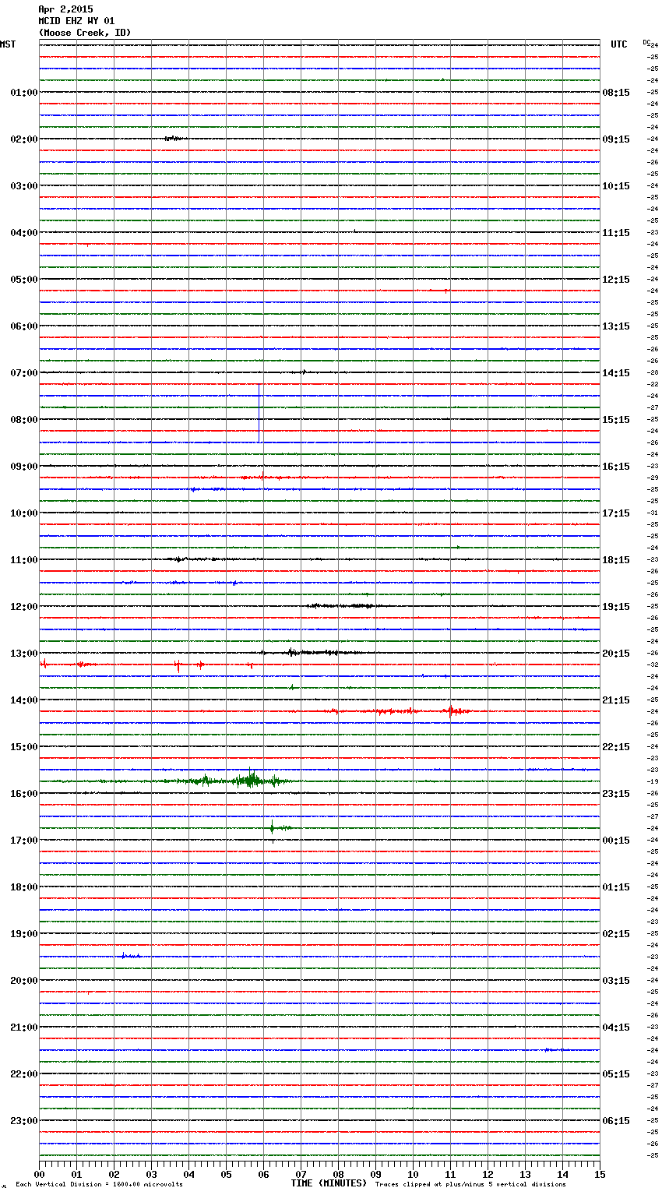Click the 16:15 UTC time label
This screenshot has height=1195, width=662.
(616, 467)
